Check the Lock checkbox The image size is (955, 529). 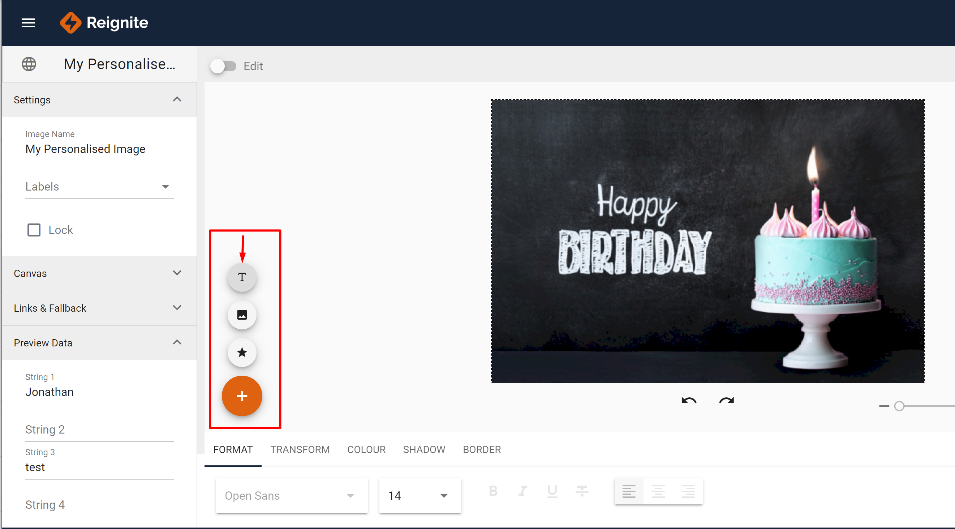pos(34,230)
